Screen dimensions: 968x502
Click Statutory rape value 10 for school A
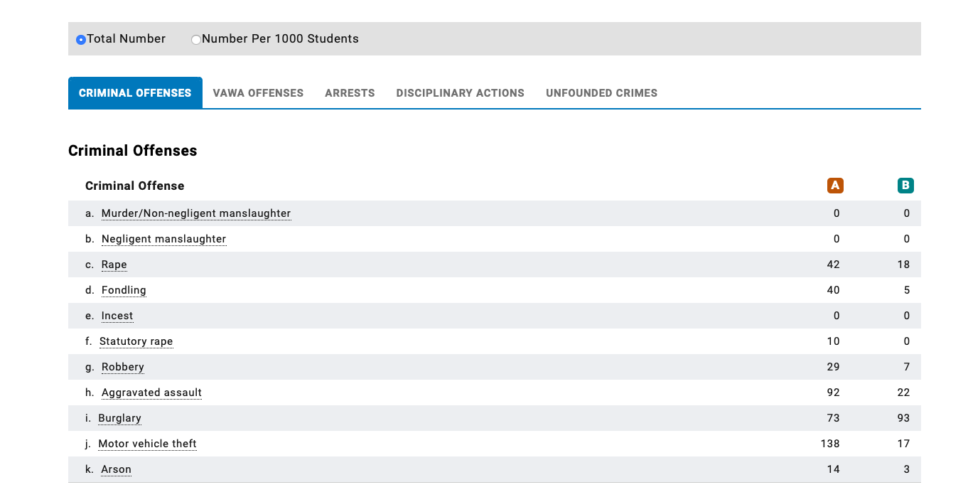[834, 341]
